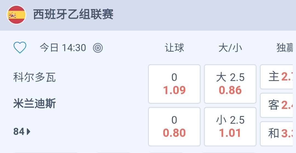This screenshot has width=296, height=153.
Task: Select the 主 home win odds
Action: pos(278,77)
